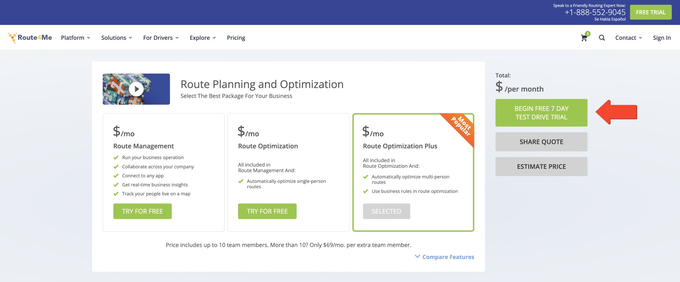This screenshot has height=282, width=680.
Task: Select the Route Optimization plan title
Action: (268, 146)
